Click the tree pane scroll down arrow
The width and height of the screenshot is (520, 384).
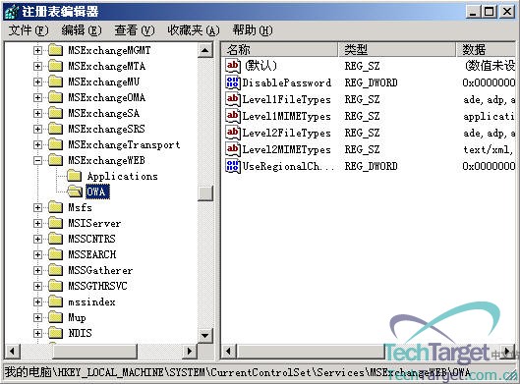[x=205, y=335]
